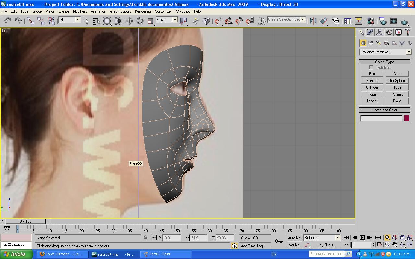Open the Layer Manager
415x259 pixels.
pos(336,21)
